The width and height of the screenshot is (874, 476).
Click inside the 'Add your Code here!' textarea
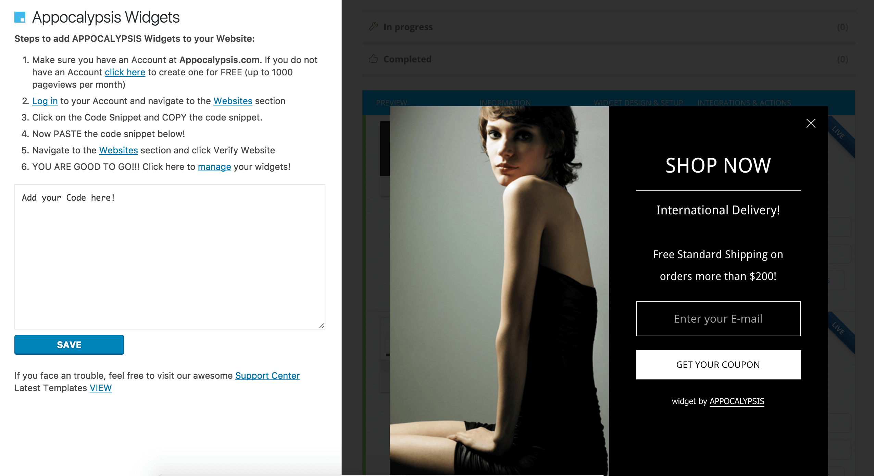click(170, 257)
